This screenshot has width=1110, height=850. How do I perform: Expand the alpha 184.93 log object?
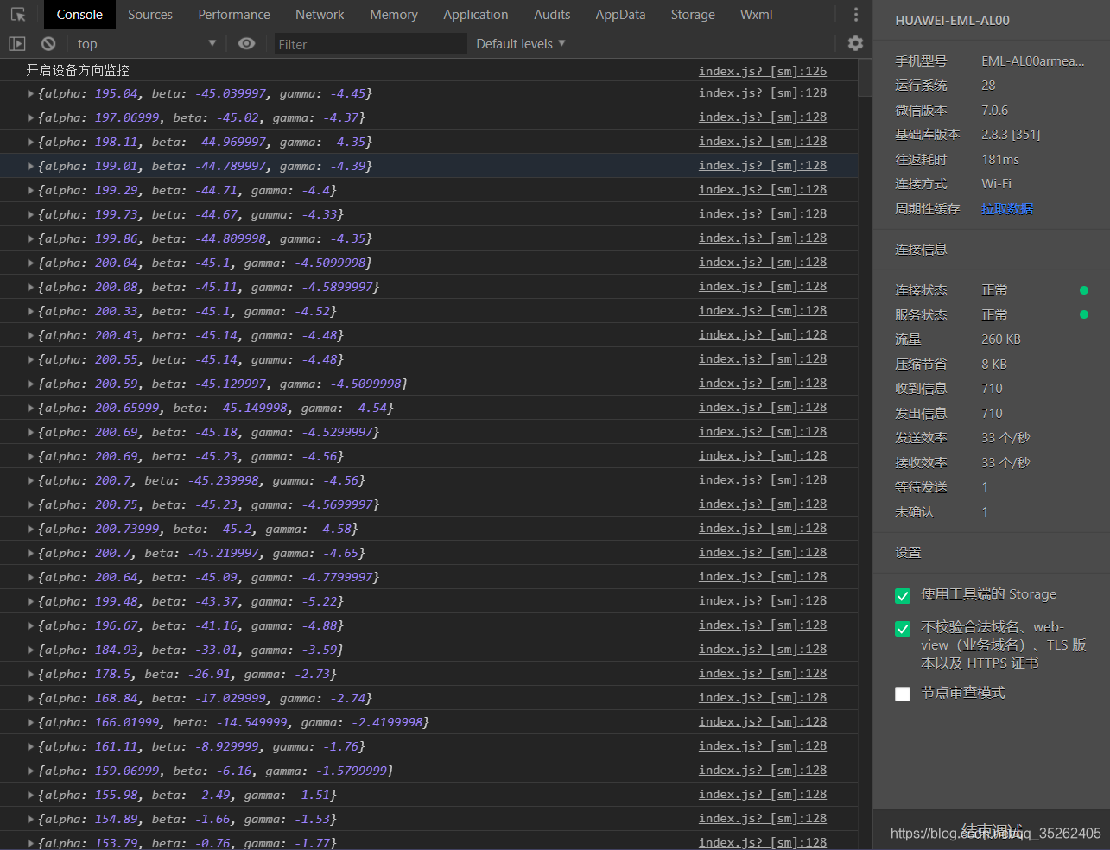point(31,650)
